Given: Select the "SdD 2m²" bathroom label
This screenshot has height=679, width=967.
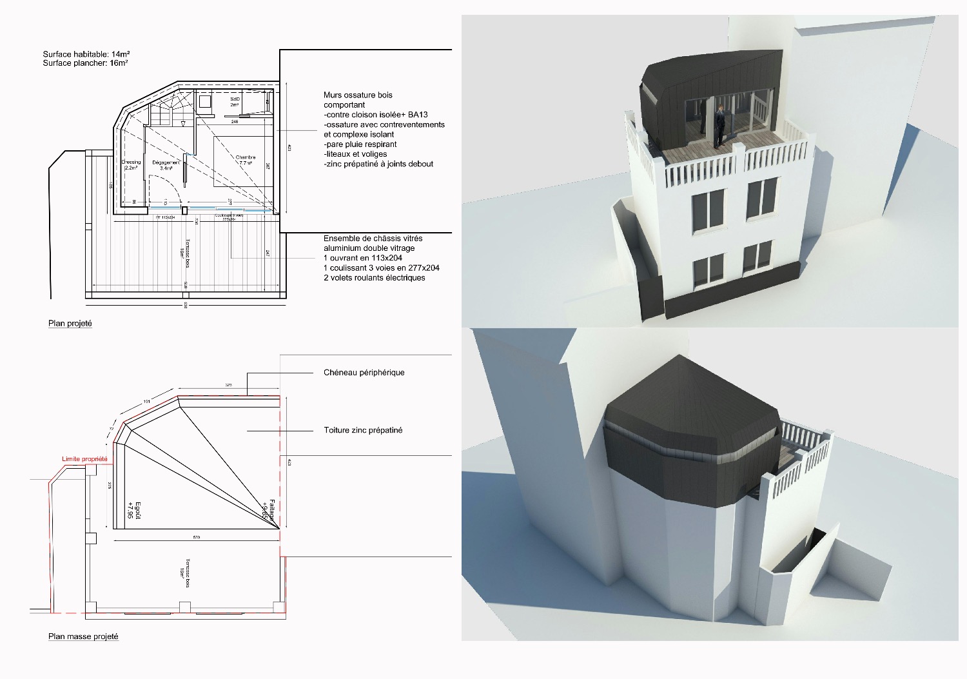Looking at the screenshot, I should click(235, 102).
